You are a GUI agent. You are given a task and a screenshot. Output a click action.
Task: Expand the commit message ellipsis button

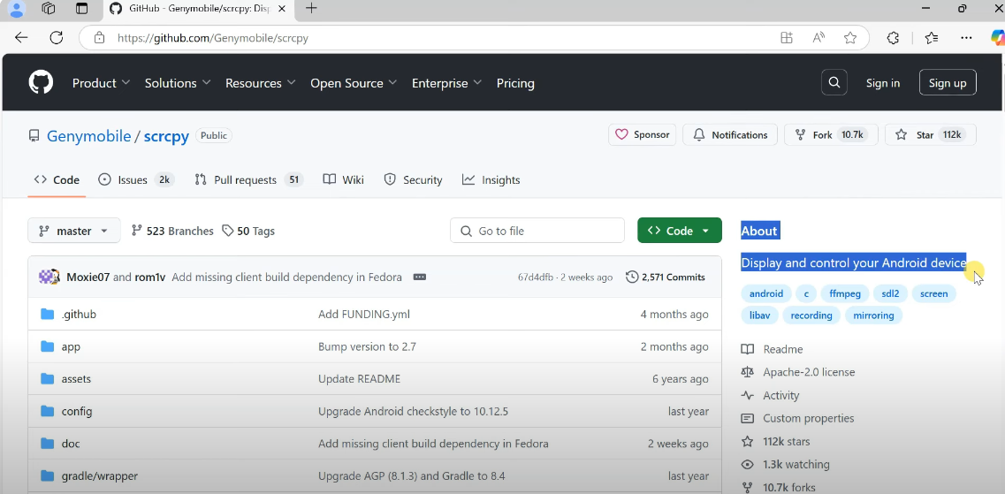click(x=420, y=277)
